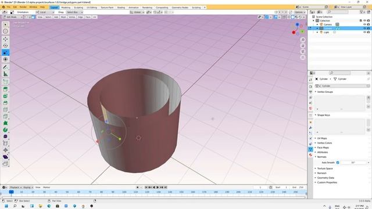The height and width of the screenshot is (209, 372).
Task: Toggle Light render camera icon in outliner
Action: coord(369,33)
